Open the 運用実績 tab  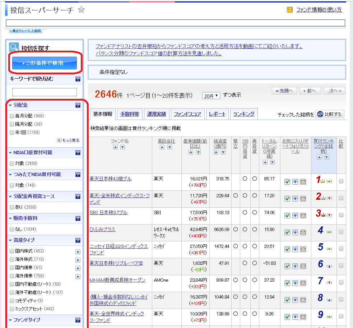[157, 114]
